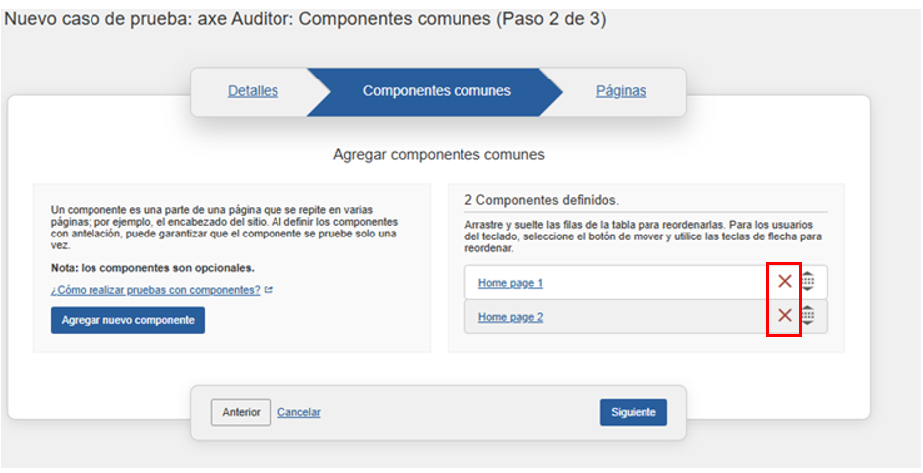The image size is (923, 473).
Task: Open the Home page 1 component link
Action: (510, 283)
